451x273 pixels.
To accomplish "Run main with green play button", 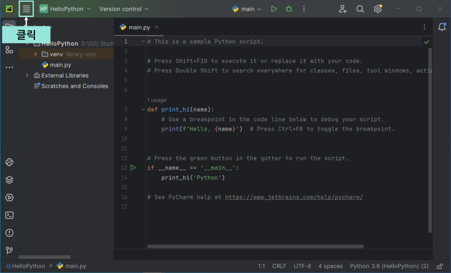I will pyautogui.click(x=274, y=9).
